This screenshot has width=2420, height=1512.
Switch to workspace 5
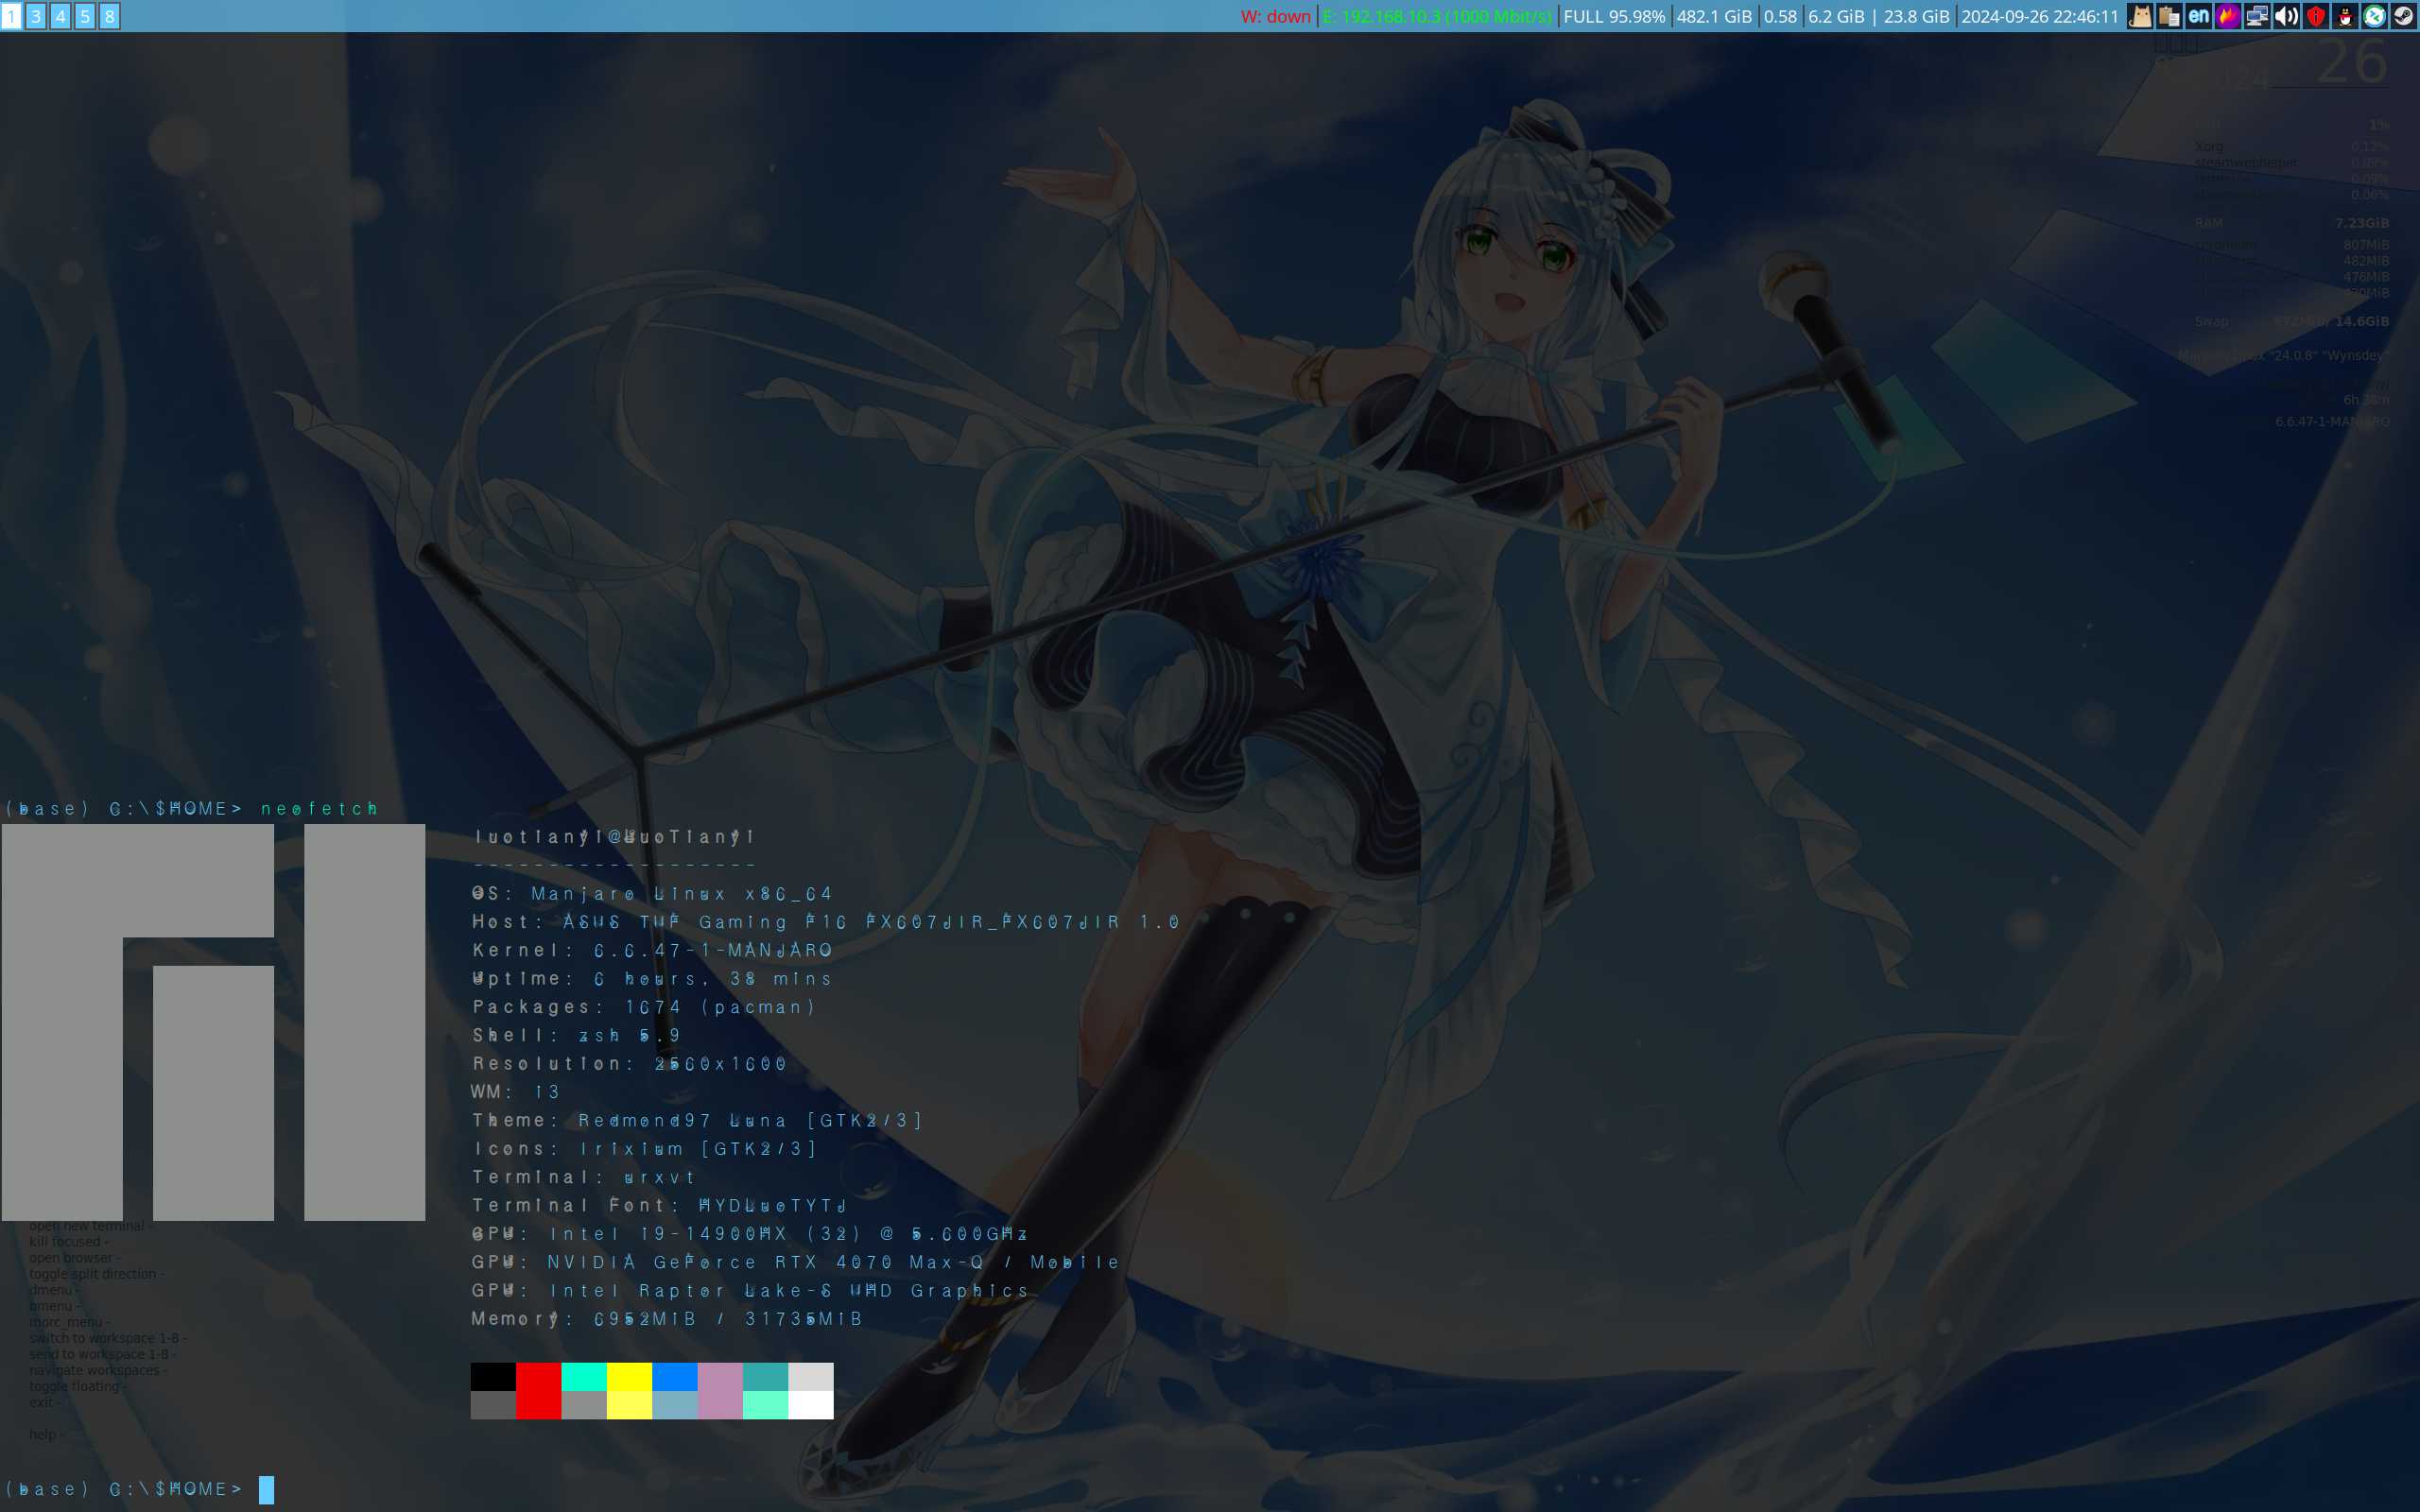coord(85,16)
